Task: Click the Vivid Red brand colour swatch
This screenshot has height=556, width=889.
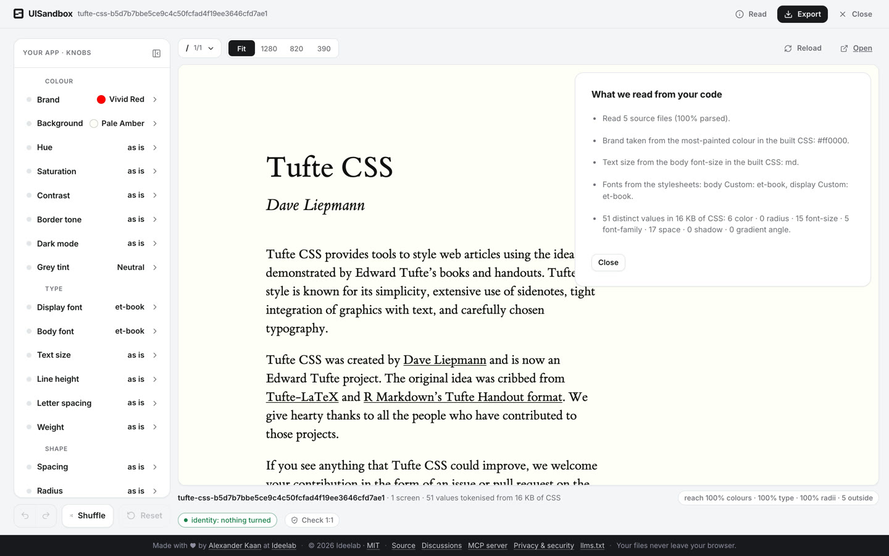Action: [101, 99]
